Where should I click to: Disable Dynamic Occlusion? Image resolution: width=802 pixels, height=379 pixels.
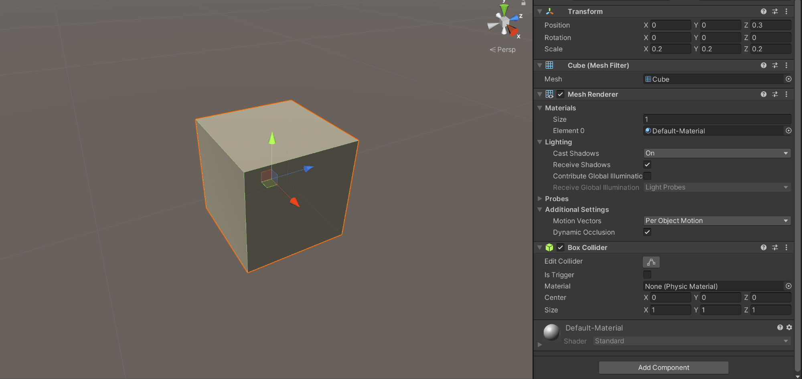click(x=647, y=232)
